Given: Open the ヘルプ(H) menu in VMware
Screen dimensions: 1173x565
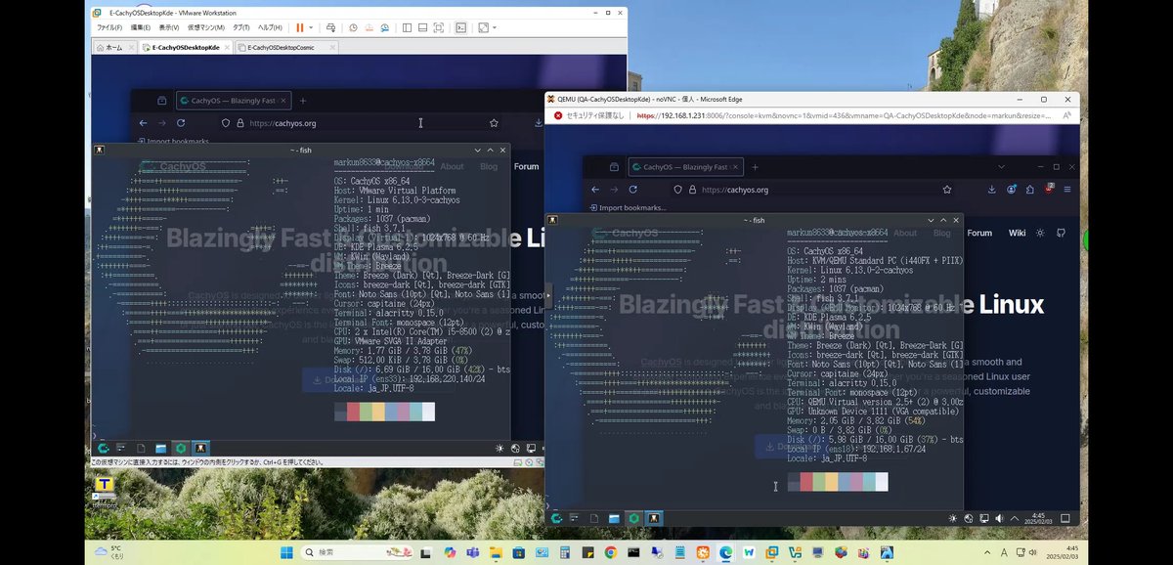Looking at the screenshot, I should point(270,27).
